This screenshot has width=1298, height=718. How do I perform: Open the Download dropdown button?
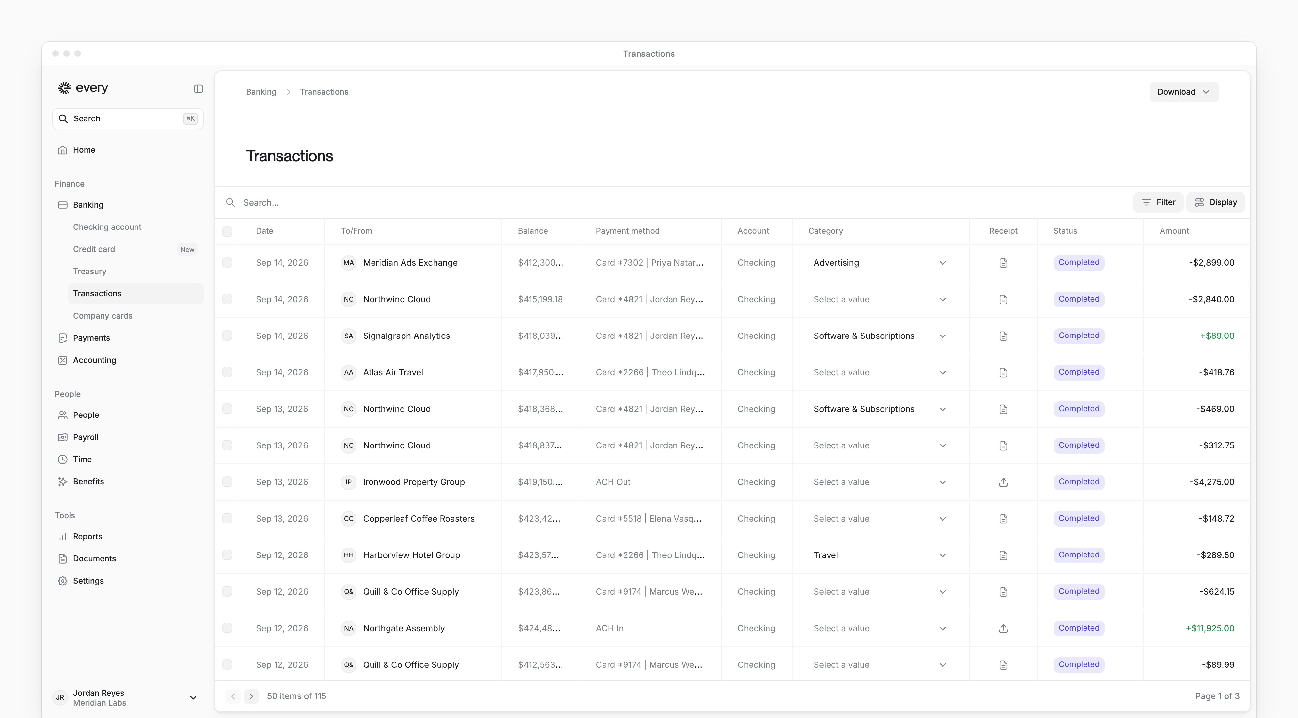click(x=1184, y=92)
